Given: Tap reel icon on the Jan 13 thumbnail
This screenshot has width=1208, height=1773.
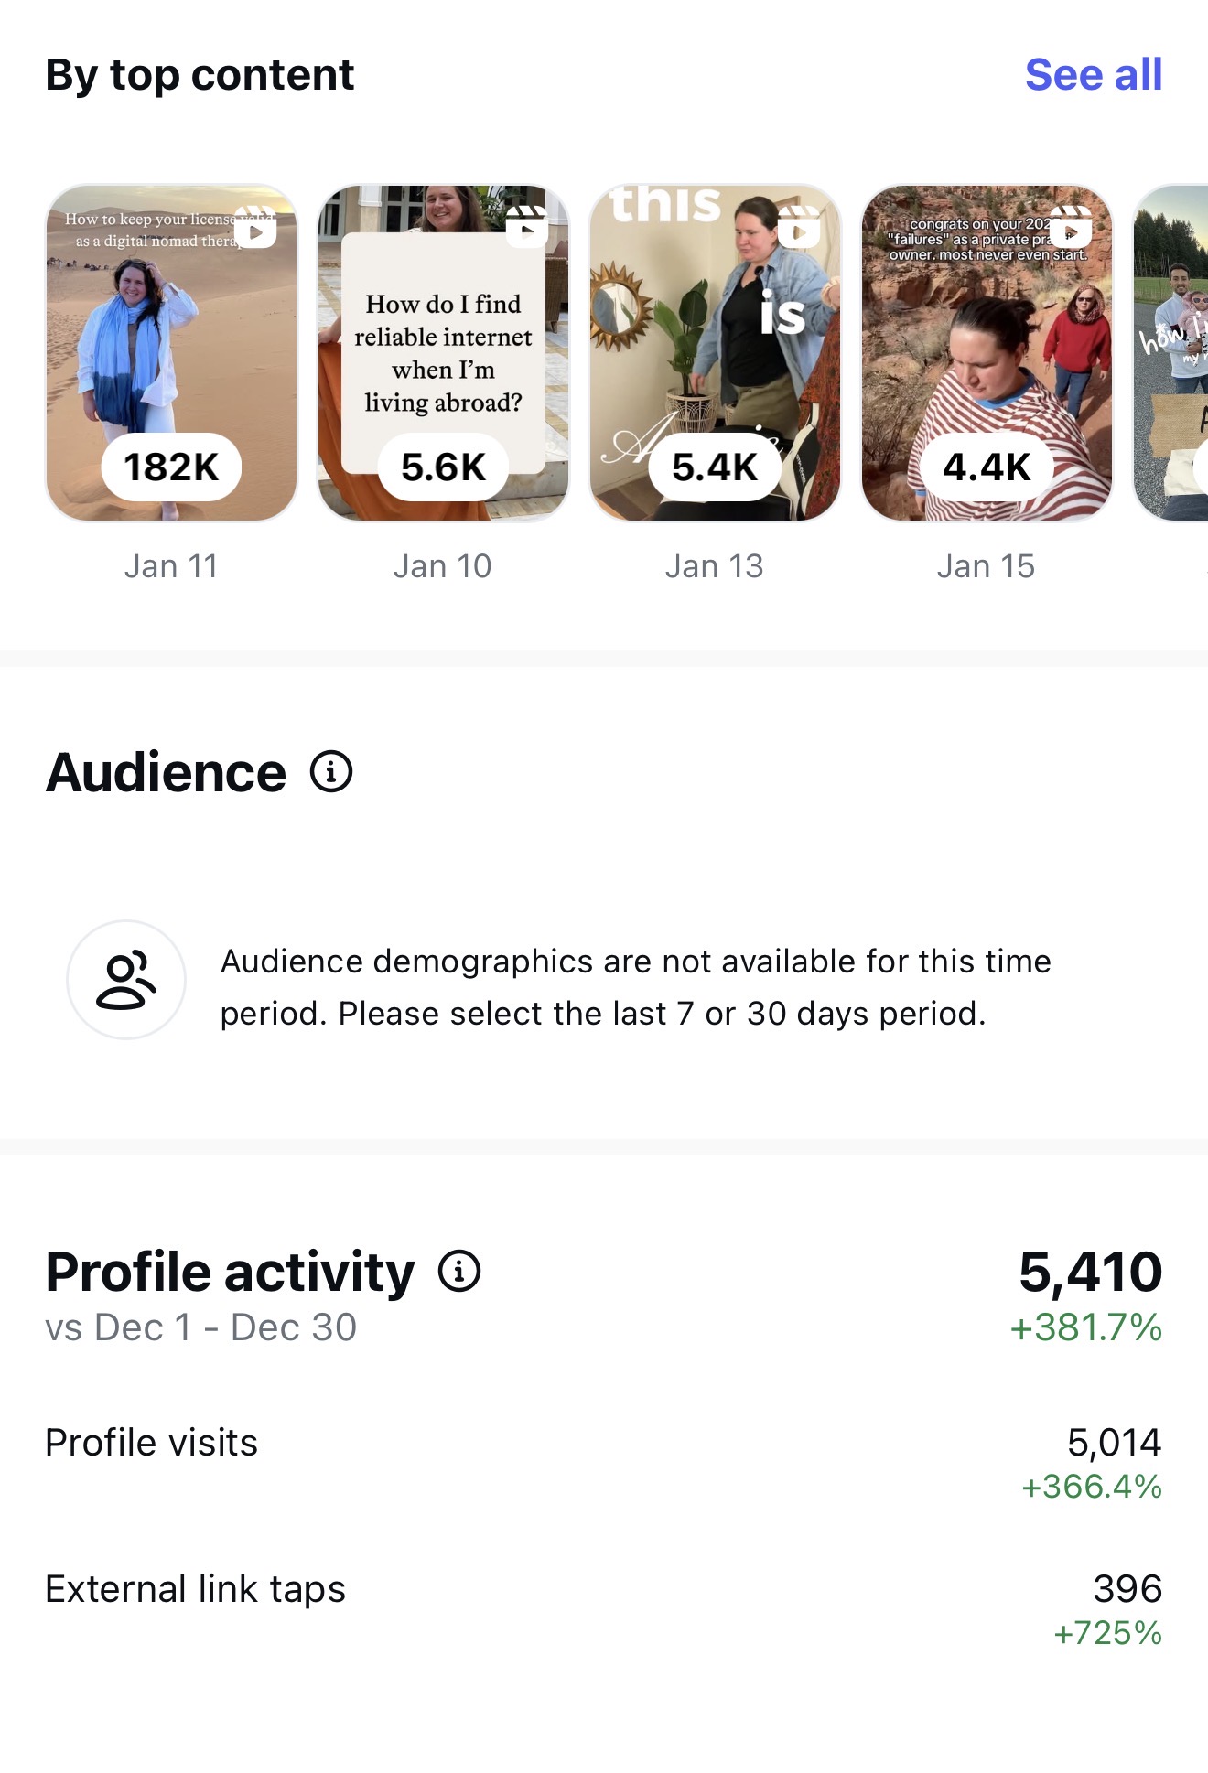Looking at the screenshot, I should (799, 226).
